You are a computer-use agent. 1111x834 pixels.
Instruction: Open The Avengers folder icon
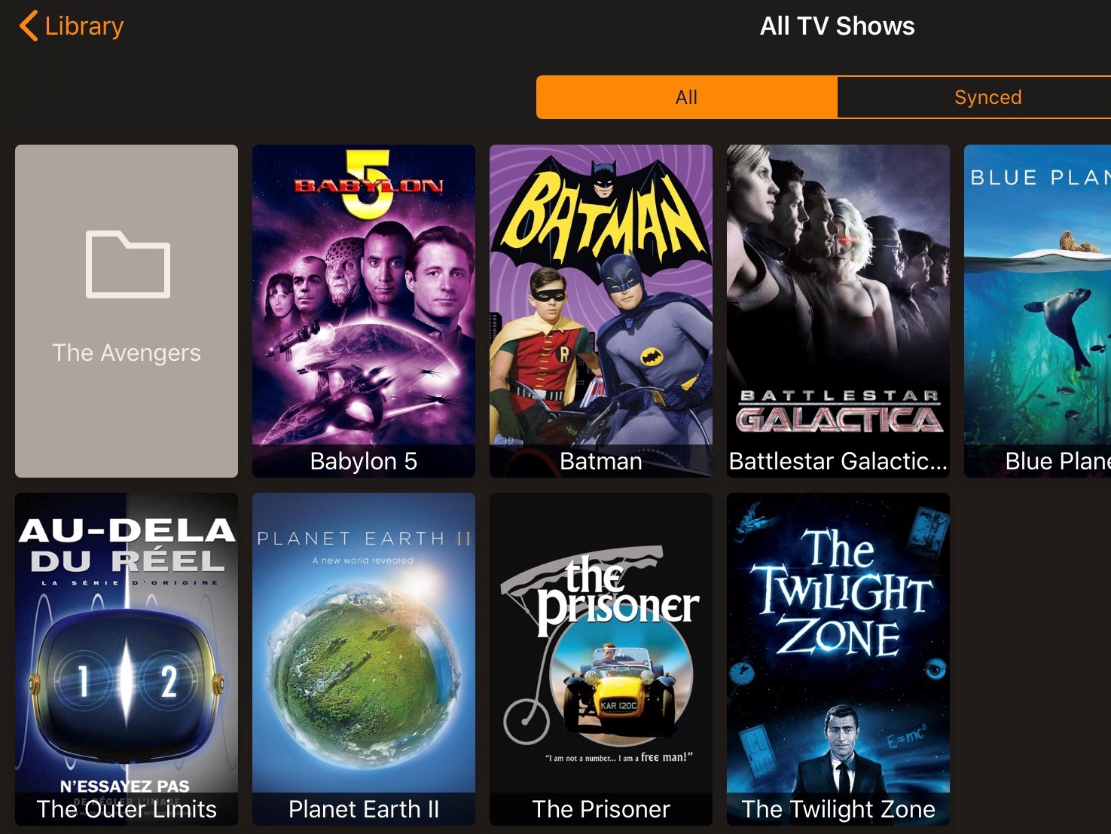point(128,264)
